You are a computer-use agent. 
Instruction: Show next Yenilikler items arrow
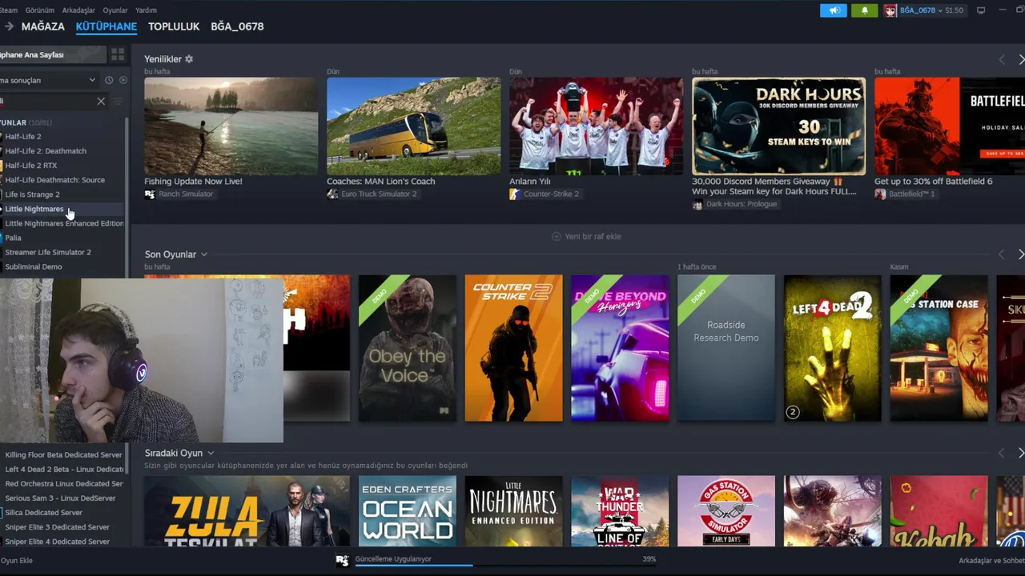tap(1020, 60)
